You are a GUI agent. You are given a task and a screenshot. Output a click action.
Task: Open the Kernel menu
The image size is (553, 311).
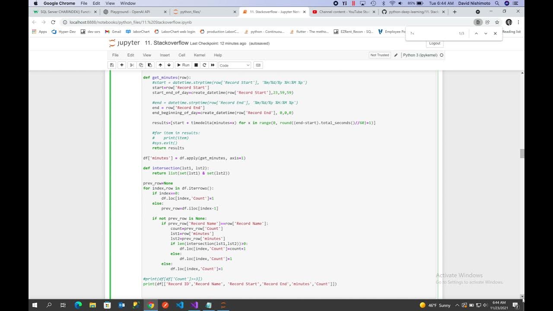pos(200,55)
